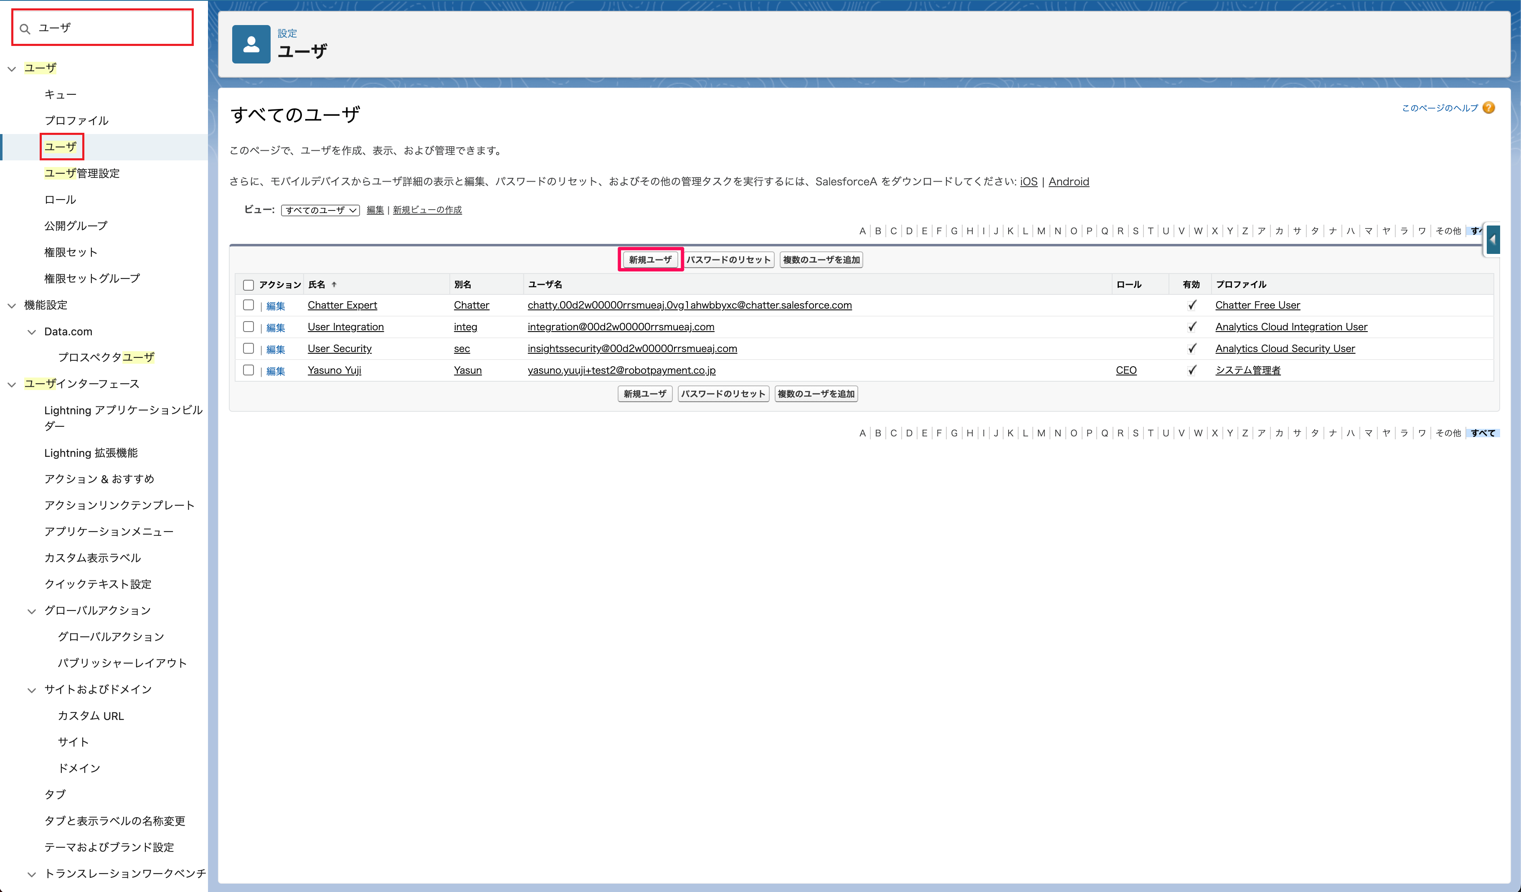The image size is (1521, 892).
Task: Click the bottom 新規ユーザ button
Action: (645, 393)
